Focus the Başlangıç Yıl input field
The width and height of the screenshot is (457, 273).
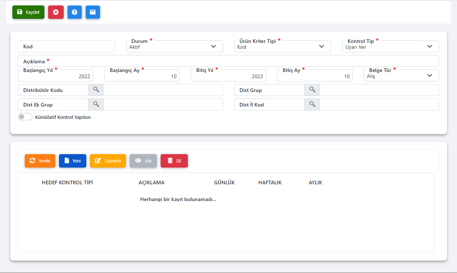click(55, 76)
